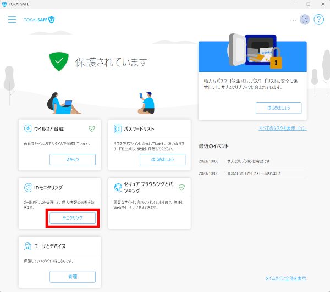
Task: Minimize the TOKAI SAFE window
Action: (x=294, y=4)
